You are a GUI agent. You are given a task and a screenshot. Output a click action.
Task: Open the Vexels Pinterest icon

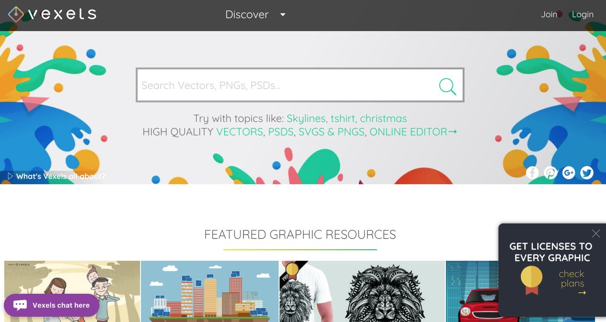(x=550, y=173)
